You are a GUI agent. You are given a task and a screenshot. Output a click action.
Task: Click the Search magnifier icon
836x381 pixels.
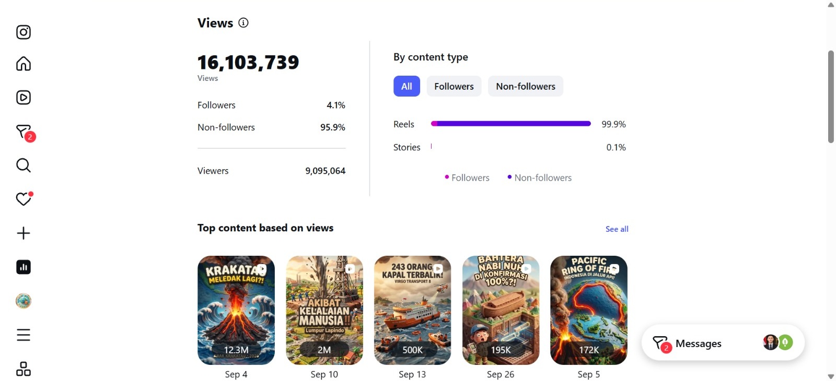coord(24,165)
